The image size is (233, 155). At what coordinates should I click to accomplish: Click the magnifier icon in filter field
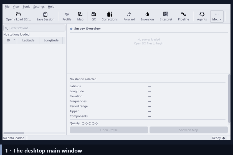pos(6,28)
